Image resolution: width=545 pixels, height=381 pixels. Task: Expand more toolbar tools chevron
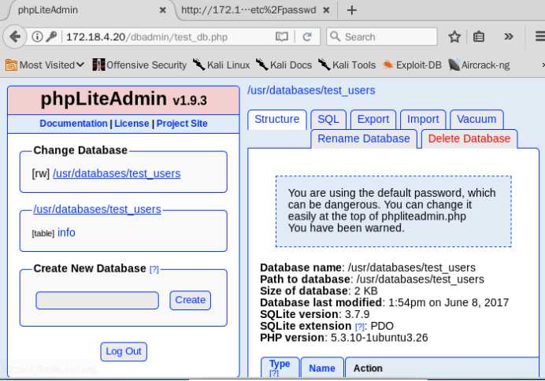pos(508,36)
